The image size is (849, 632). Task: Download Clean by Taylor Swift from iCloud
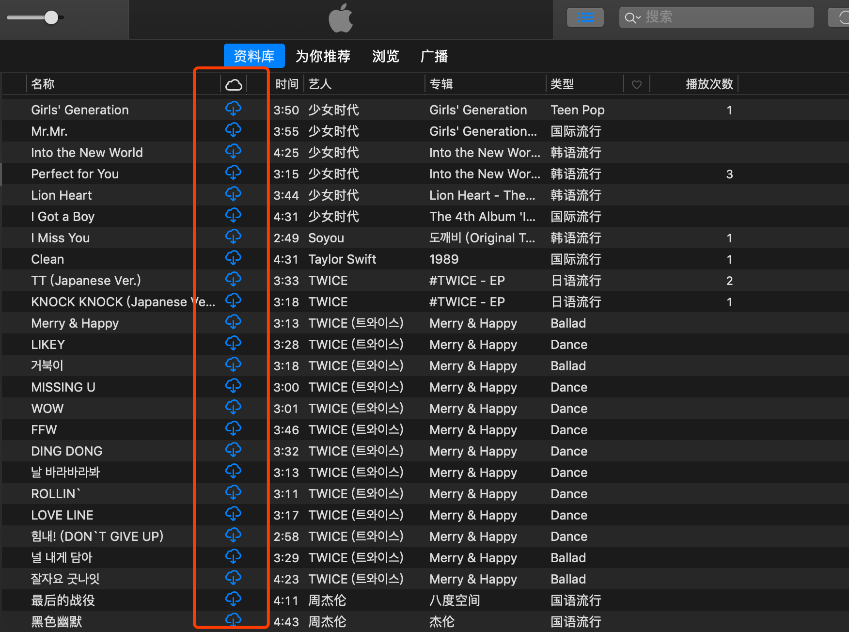coord(233,258)
